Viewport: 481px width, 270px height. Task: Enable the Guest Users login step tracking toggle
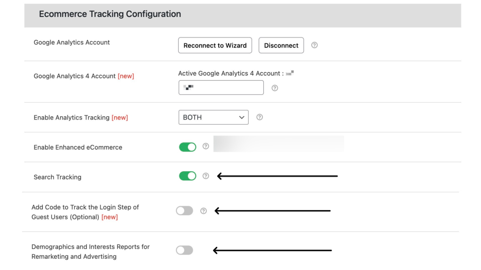tap(184, 210)
